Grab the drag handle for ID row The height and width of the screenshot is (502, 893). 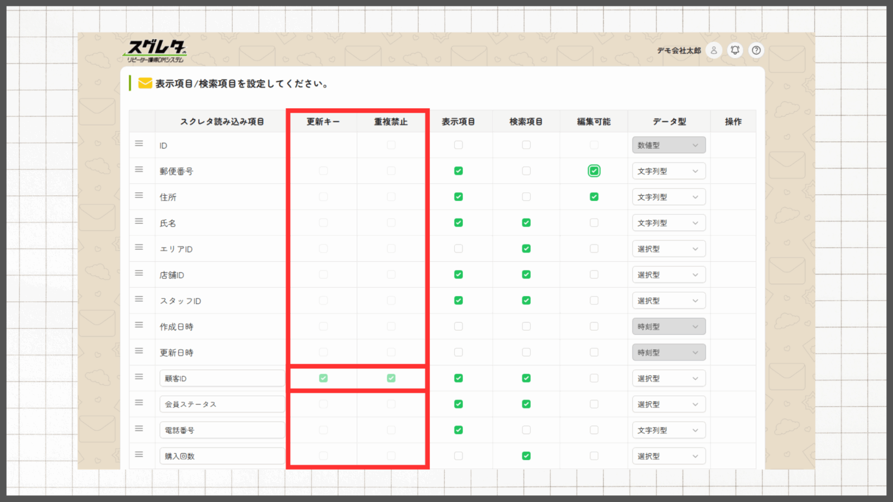(x=139, y=144)
